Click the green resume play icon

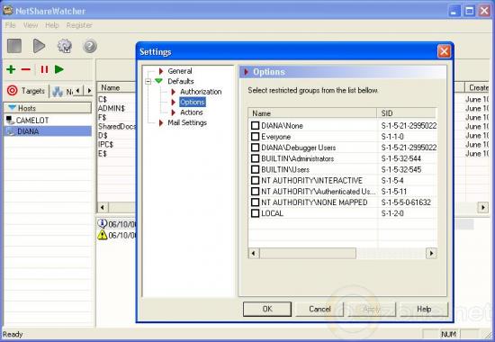click(x=59, y=69)
